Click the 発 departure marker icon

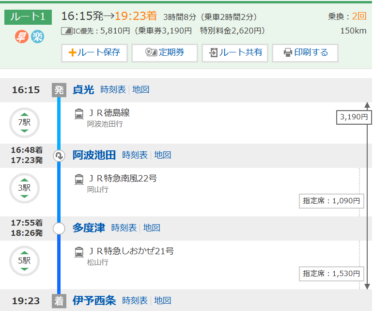(59, 90)
